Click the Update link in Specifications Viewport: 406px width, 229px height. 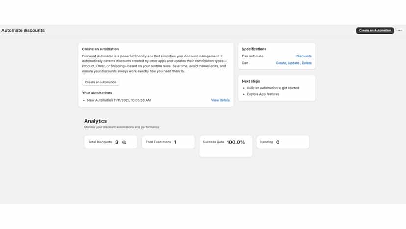[x=293, y=63]
